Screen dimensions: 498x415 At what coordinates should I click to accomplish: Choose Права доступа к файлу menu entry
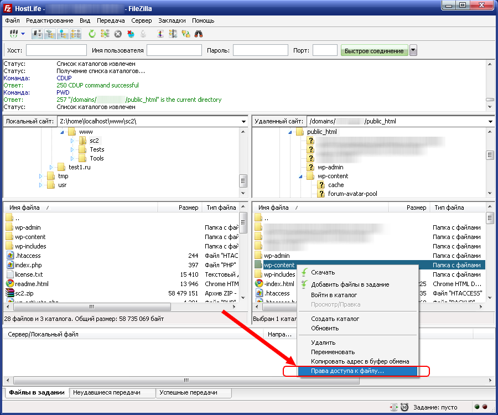(x=357, y=371)
